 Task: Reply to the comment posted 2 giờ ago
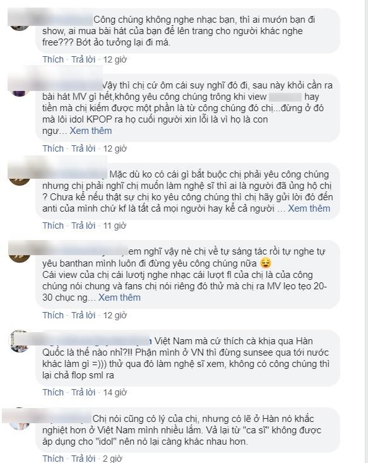click(83, 459)
